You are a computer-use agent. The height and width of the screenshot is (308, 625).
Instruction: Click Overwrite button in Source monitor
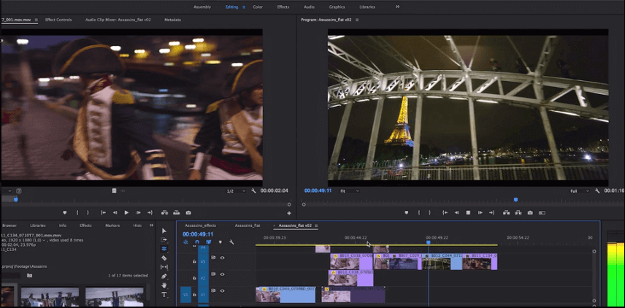177,213
